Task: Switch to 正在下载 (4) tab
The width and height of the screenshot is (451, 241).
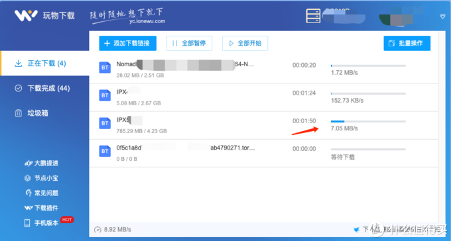Action: pos(45,63)
